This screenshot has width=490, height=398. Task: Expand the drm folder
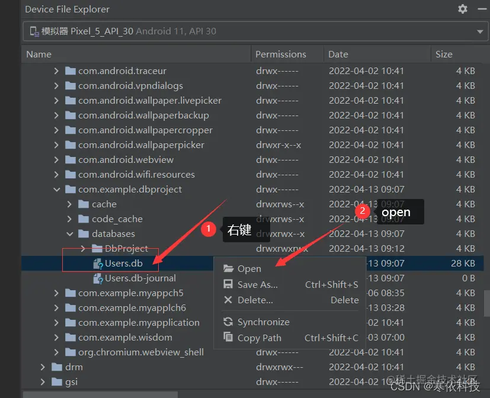click(x=43, y=367)
